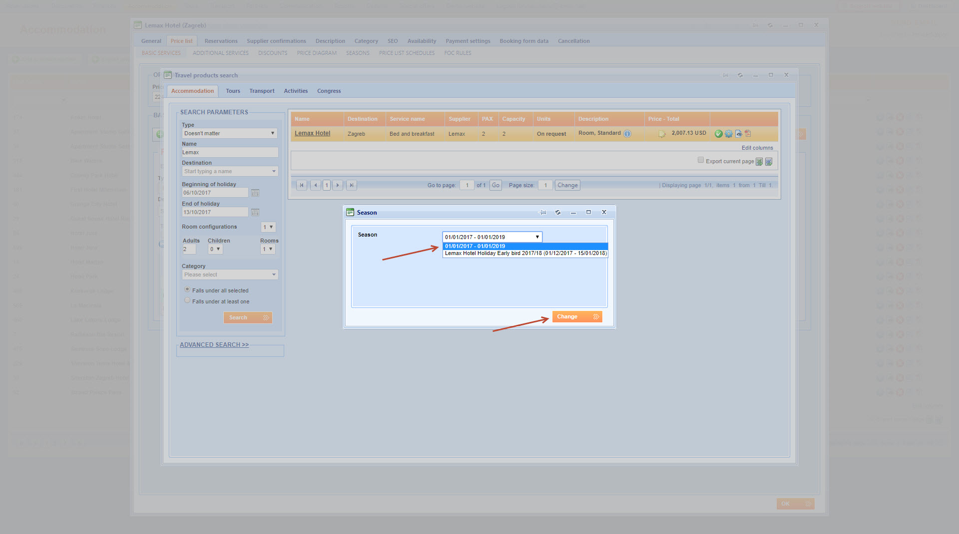This screenshot has width=959, height=534.
Task: Pin the Season dialog window
Action: (543, 213)
